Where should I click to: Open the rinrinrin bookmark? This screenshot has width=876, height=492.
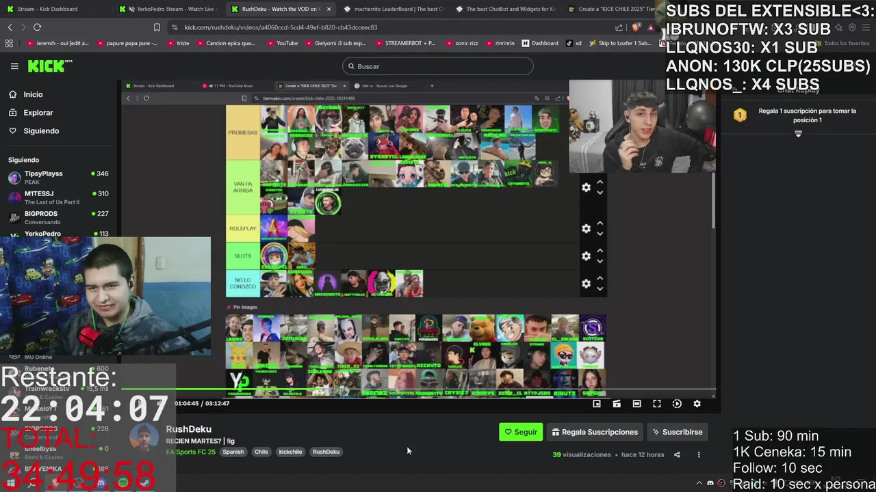[x=499, y=43]
